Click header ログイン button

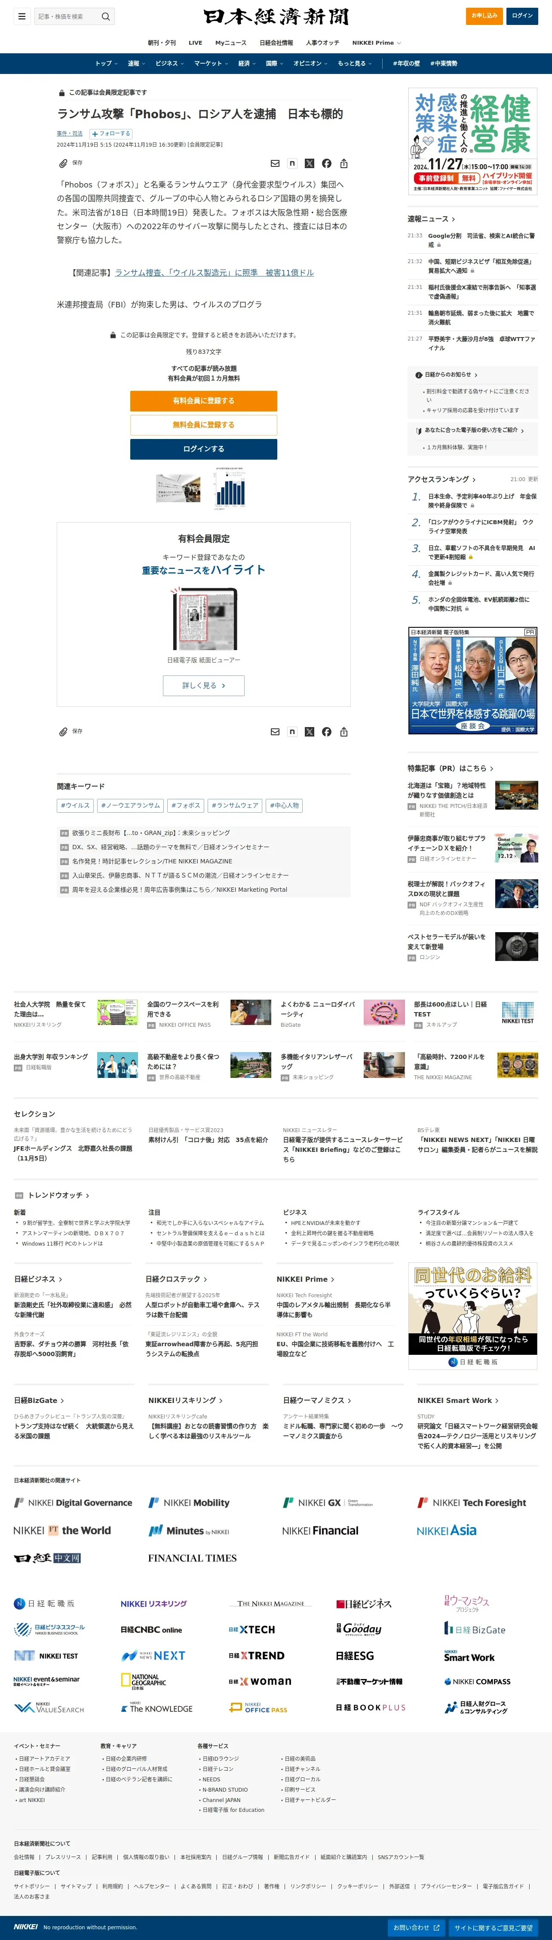[x=522, y=16]
